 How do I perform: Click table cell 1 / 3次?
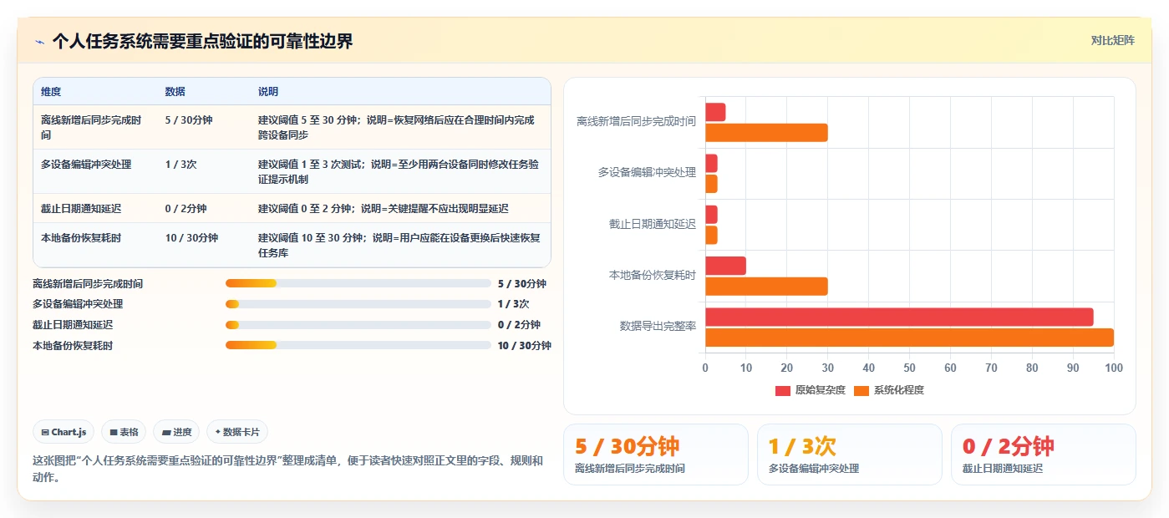coord(181,165)
